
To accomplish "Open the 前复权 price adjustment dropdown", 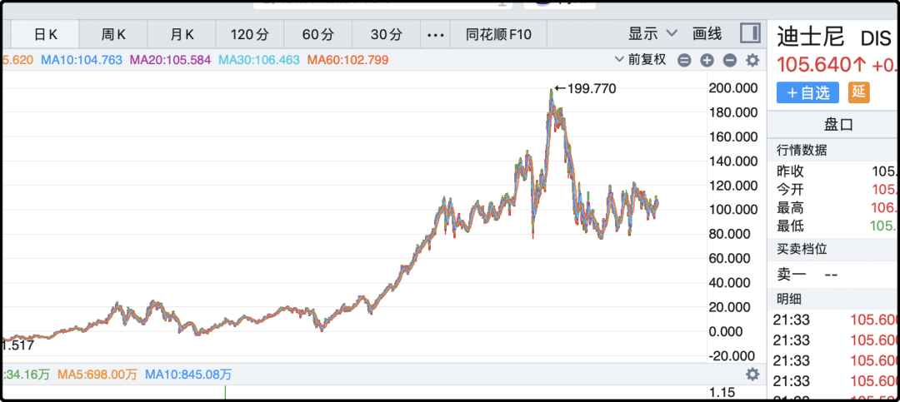I will 640,60.
